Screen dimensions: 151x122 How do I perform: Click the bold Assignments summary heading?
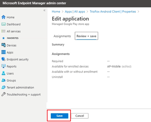pos(61,54)
